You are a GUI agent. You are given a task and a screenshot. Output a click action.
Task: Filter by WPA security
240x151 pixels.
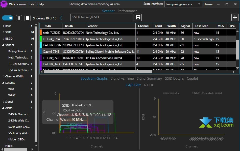pyautogui.click(x=11, y=89)
